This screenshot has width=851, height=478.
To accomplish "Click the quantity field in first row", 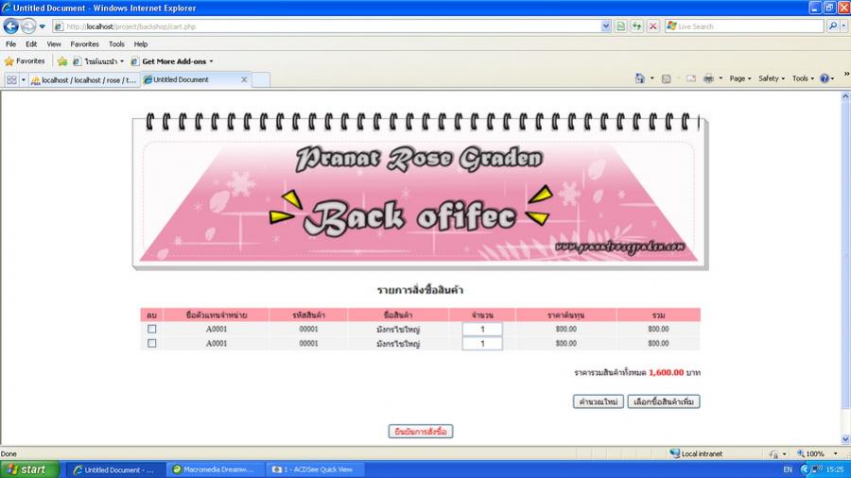I will click(x=482, y=329).
